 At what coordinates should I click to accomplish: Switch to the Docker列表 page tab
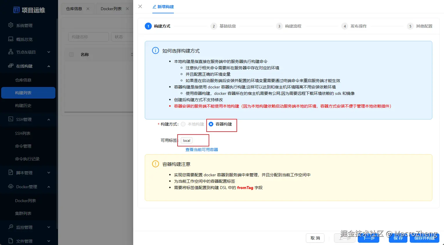(111, 9)
